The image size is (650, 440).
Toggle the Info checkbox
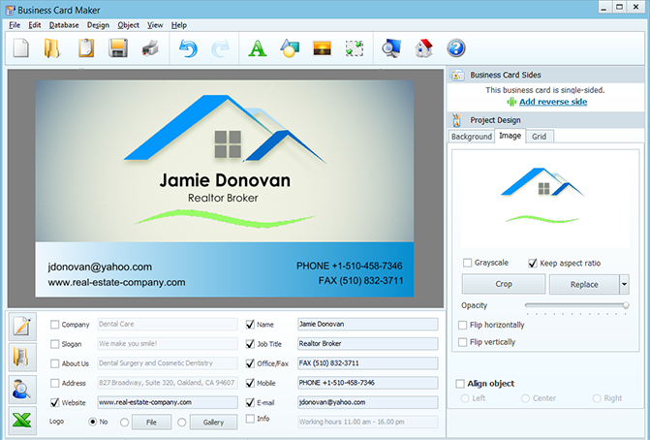pos(250,419)
